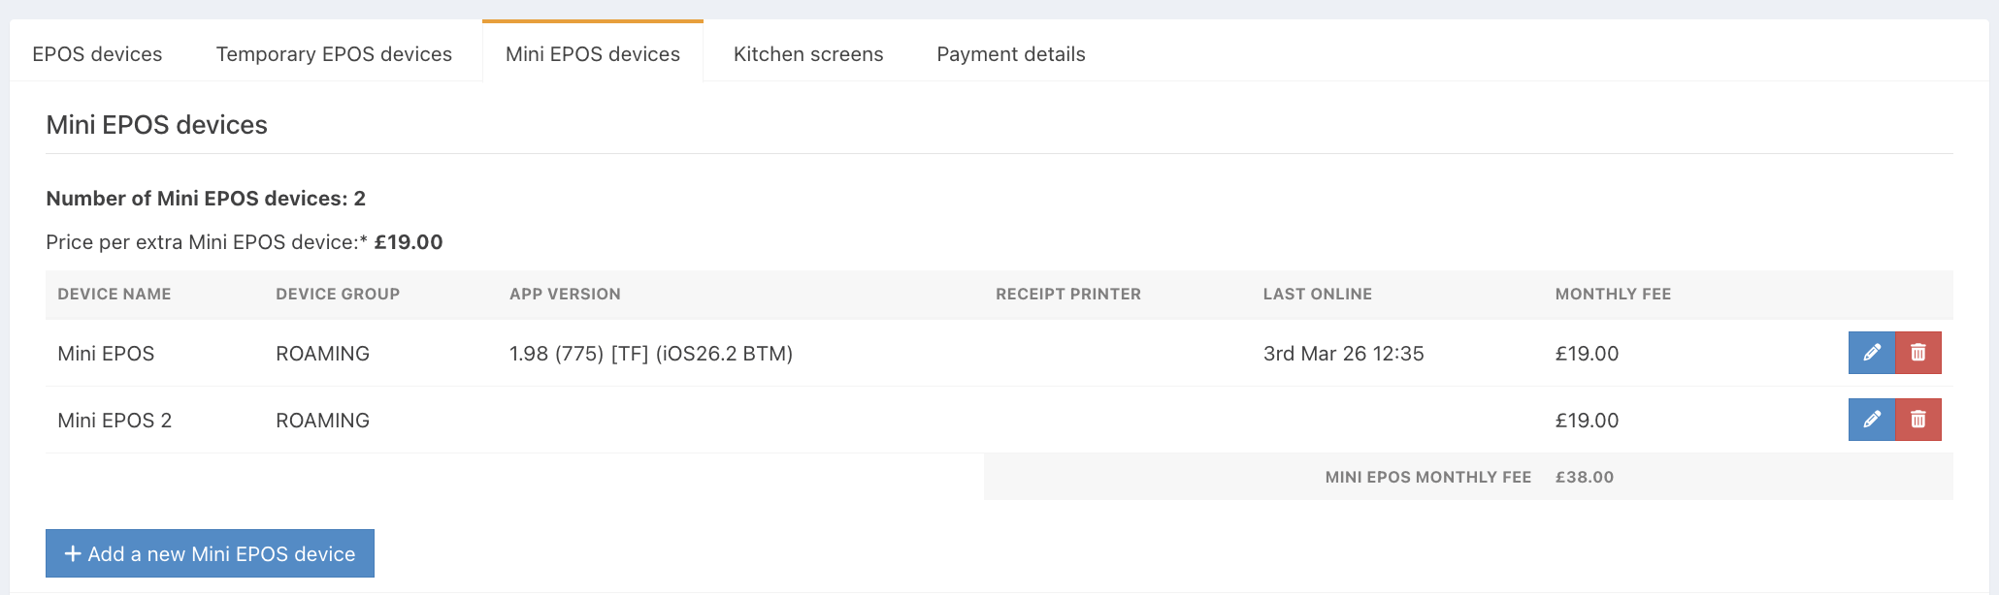Edit the Mini EPOS device with pencil icon
The width and height of the screenshot is (1999, 595).
tap(1871, 353)
